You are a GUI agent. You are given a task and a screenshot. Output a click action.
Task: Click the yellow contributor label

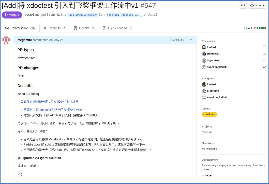pos(210,115)
